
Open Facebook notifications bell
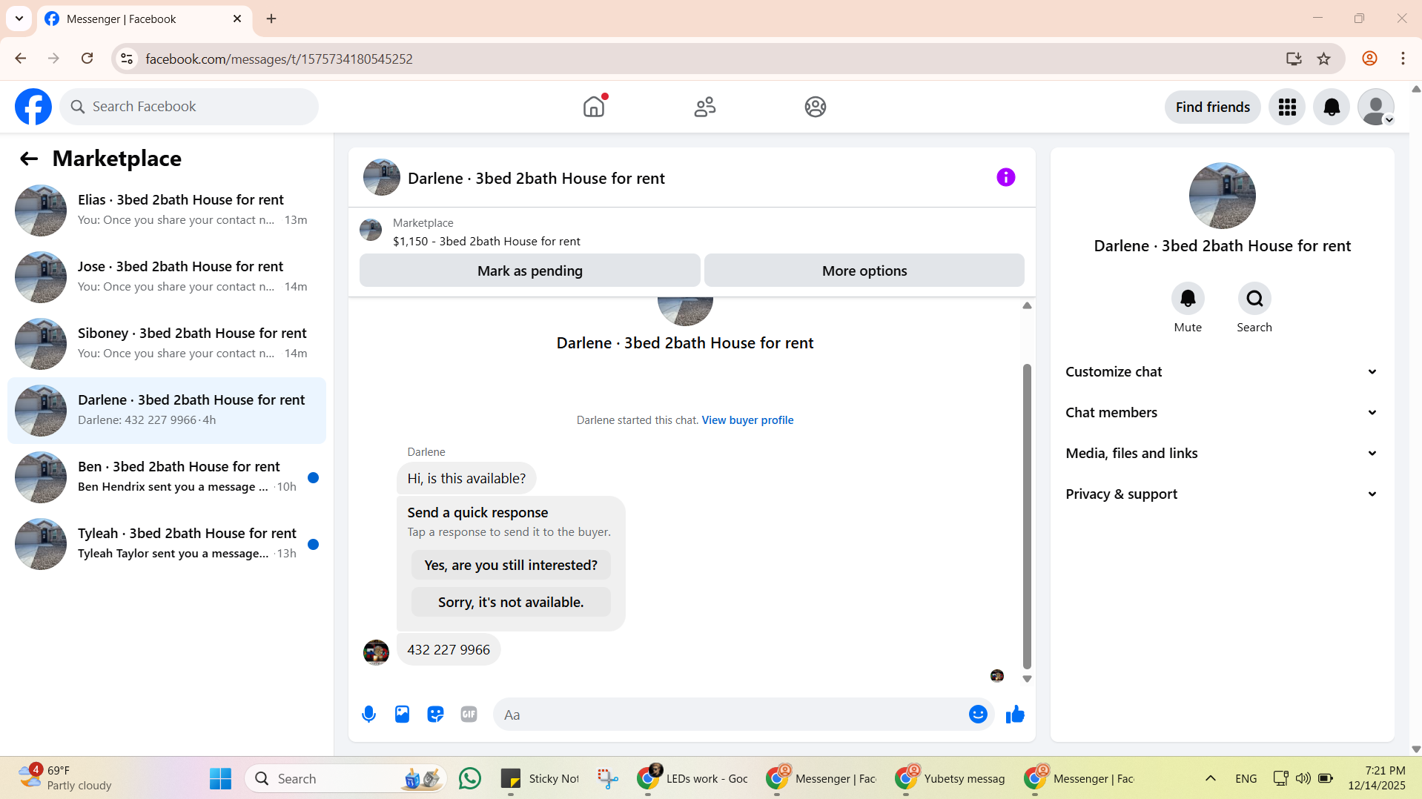pyautogui.click(x=1332, y=107)
